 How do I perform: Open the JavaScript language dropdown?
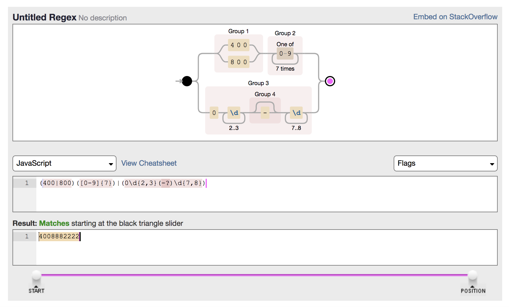[64, 163]
